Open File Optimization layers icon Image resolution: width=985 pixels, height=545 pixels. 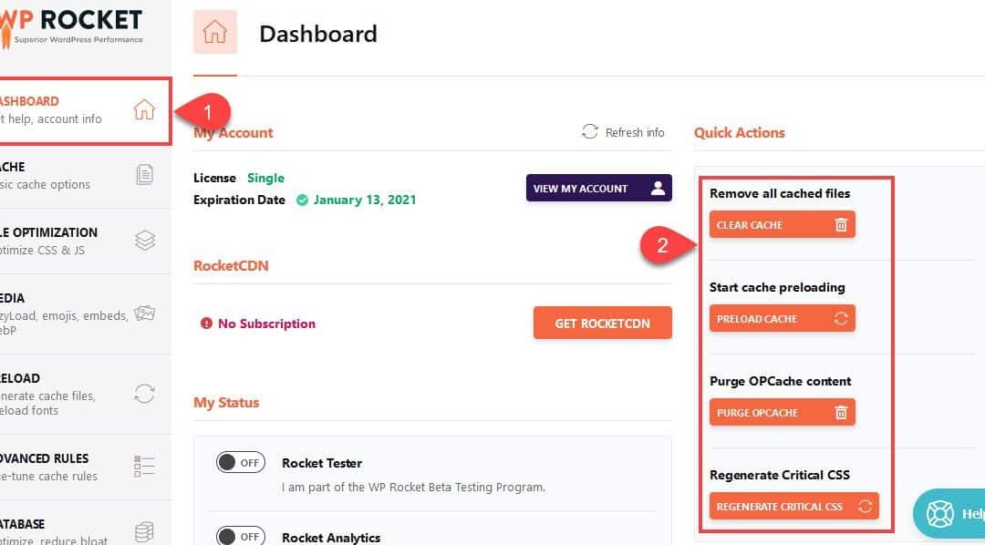(x=144, y=240)
